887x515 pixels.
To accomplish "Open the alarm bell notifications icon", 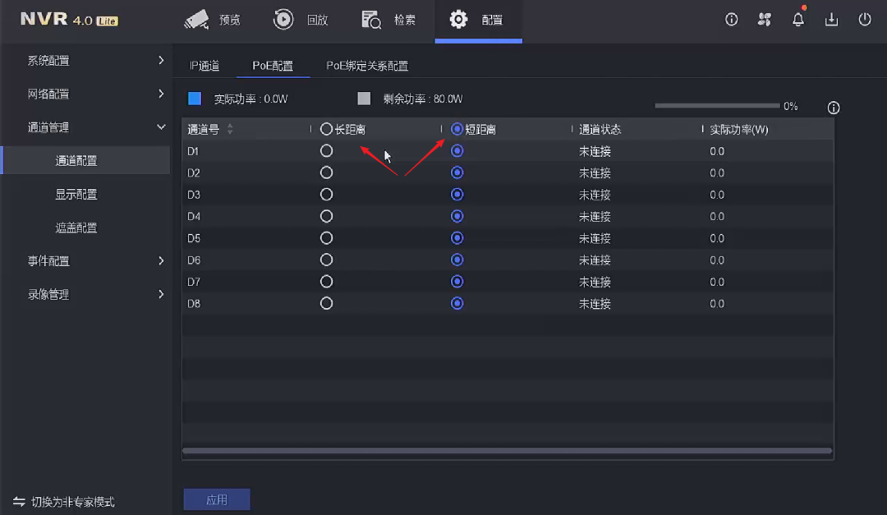I will pyautogui.click(x=798, y=19).
